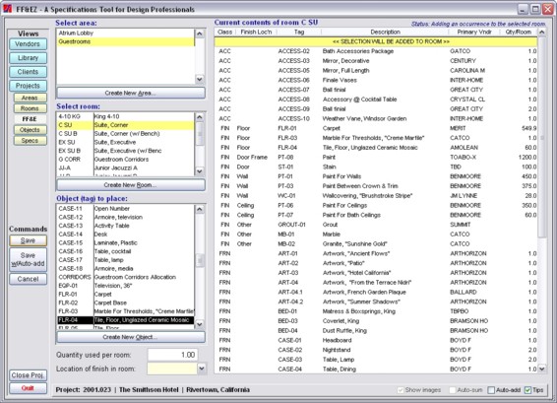The width and height of the screenshot is (557, 403).
Task: Sort by Primary Vndr column header
Action: click(x=474, y=32)
